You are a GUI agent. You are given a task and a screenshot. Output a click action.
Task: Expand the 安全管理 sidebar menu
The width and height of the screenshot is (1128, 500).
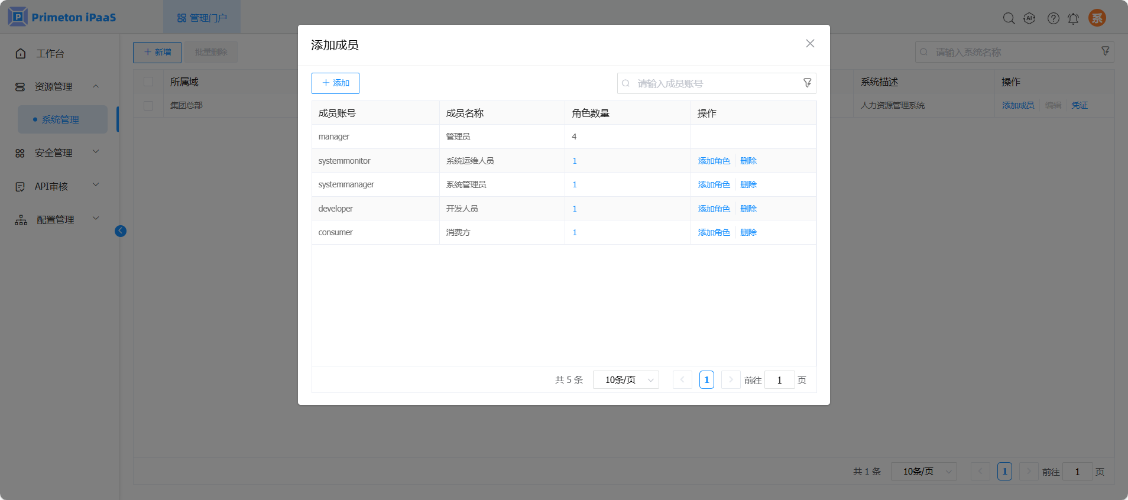53,152
